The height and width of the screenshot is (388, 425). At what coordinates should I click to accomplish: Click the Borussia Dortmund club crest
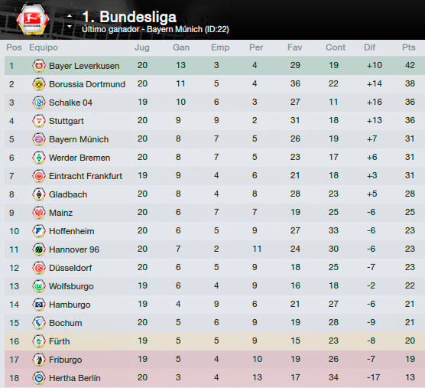(39, 84)
